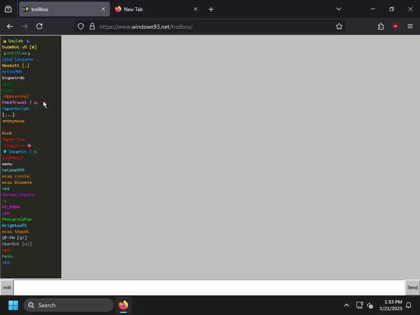Select user brightsoft
The width and height of the screenshot is (420, 315).
(14, 226)
